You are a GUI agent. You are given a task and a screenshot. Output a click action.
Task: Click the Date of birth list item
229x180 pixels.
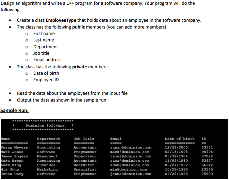click(46, 73)
